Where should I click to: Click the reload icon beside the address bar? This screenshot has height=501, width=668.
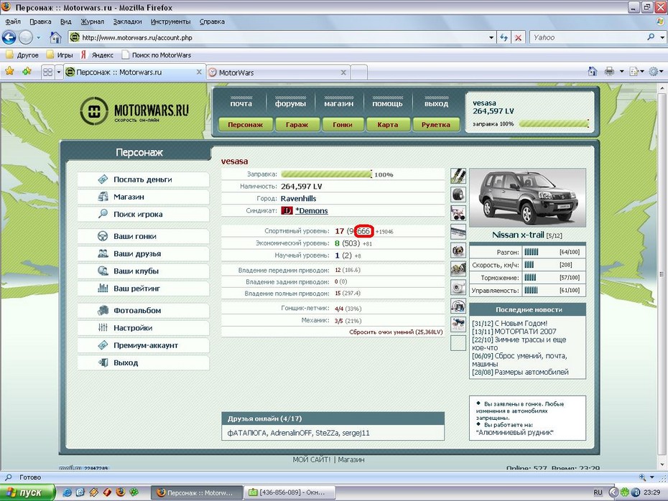504,37
